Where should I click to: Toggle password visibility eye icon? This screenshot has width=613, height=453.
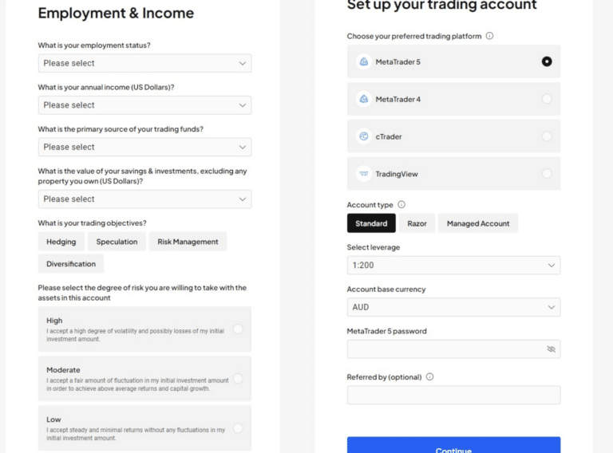pos(552,349)
